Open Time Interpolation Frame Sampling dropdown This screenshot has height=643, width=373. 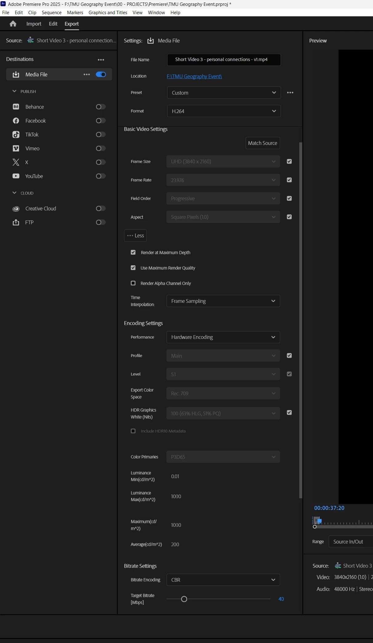tap(223, 301)
